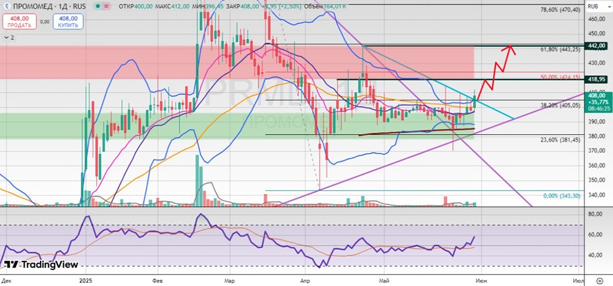Click the 60,00 RSI scale value

[x=596, y=235]
